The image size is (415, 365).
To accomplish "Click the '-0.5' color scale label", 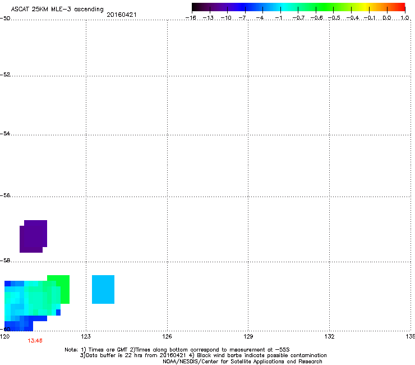I will [334, 18].
